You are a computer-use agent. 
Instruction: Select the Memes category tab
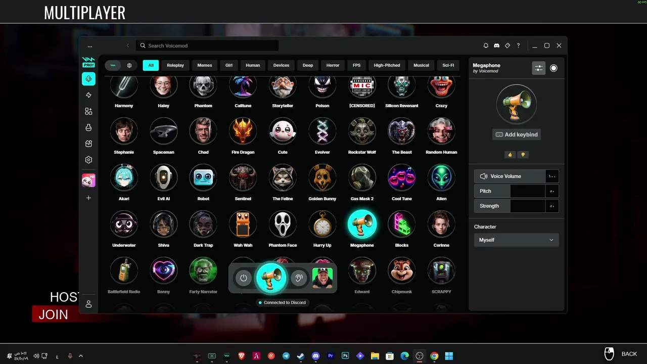(205, 65)
